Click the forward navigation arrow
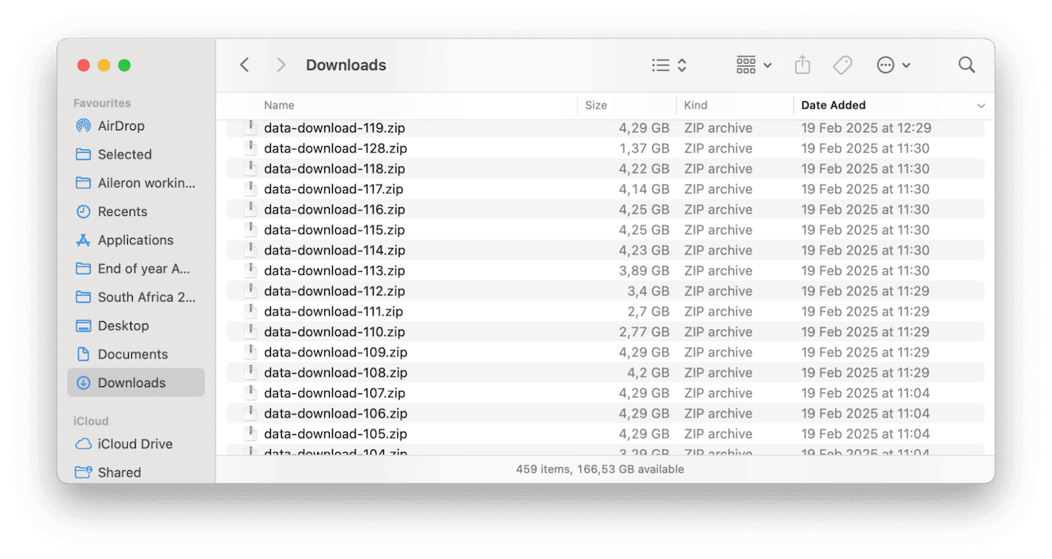Viewport: 1052px width, 559px height. (280, 65)
